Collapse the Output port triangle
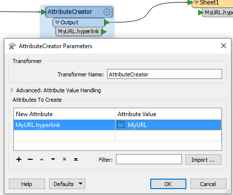233x195 pixels. point(57,22)
